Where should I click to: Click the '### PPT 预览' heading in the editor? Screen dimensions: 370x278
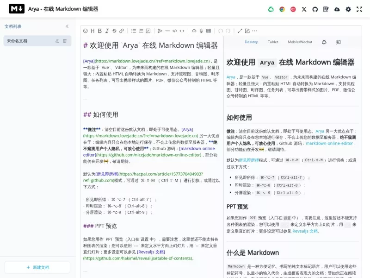pos(100,226)
